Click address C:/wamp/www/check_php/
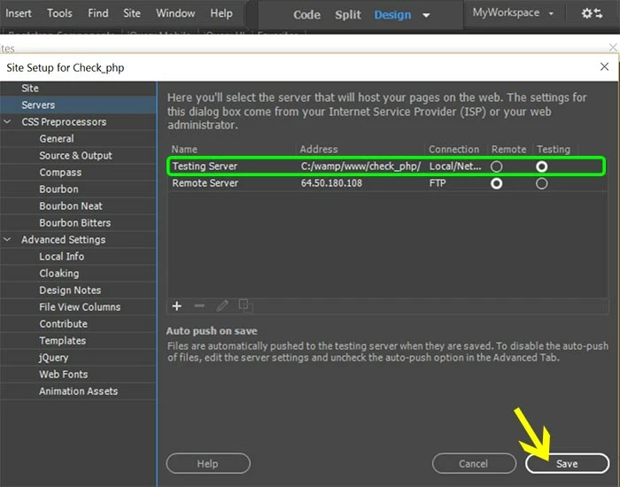620x487 pixels. pos(360,166)
